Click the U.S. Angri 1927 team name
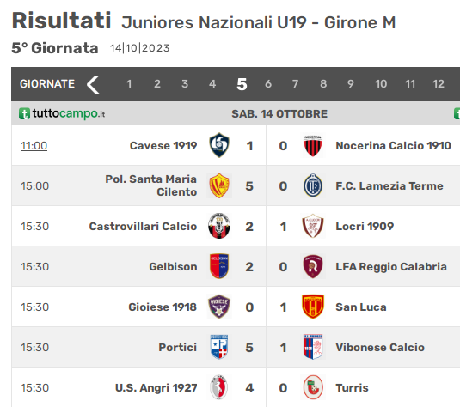Screen dimensions: 460x407 pos(156,388)
